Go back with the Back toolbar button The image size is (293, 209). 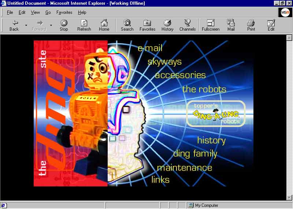(14, 26)
